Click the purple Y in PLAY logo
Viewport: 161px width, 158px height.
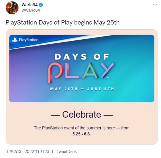coord(107,70)
